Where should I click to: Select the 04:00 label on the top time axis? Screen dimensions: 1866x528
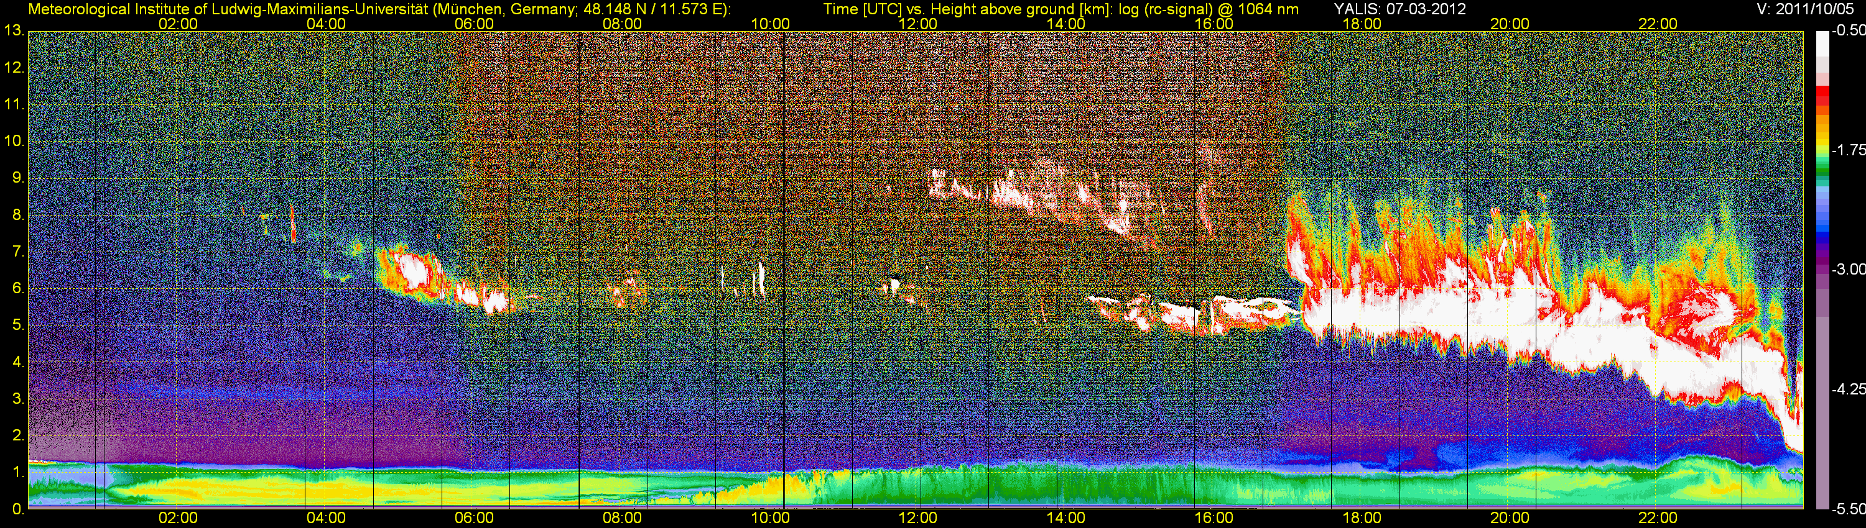coord(326,24)
